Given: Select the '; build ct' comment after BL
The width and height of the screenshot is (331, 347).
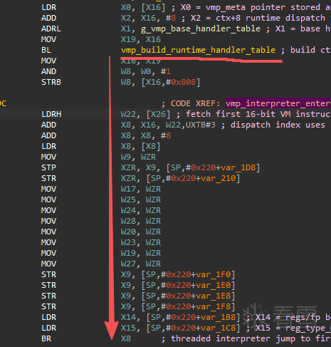Looking at the screenshot, I should click(306, 50).
